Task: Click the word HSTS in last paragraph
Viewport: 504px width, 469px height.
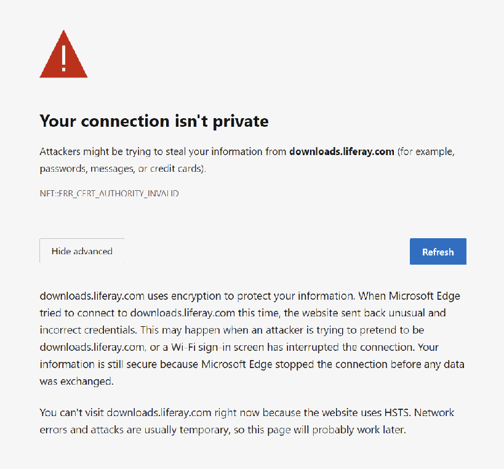Action: click(x=398, y=412)
